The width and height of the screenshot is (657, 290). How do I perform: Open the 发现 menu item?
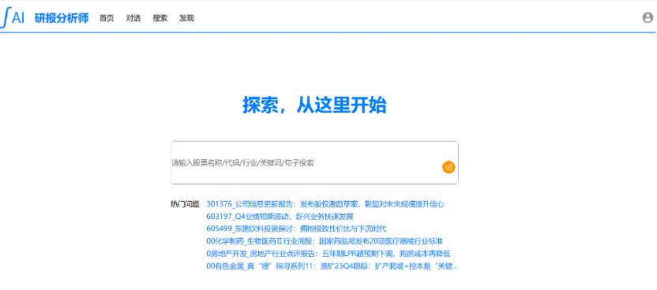(186, 18)
